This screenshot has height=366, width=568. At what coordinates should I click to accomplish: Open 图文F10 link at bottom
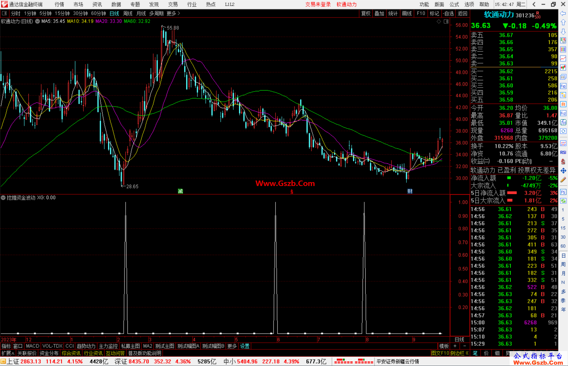pyautogui.click(x=440, y=353)
